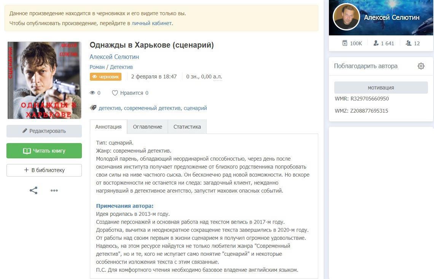Click the 1 641 subscribers icon
Image resolution: width=434 pixels, height=279 pixels.
pyautogui.click(x=376, y=43)
